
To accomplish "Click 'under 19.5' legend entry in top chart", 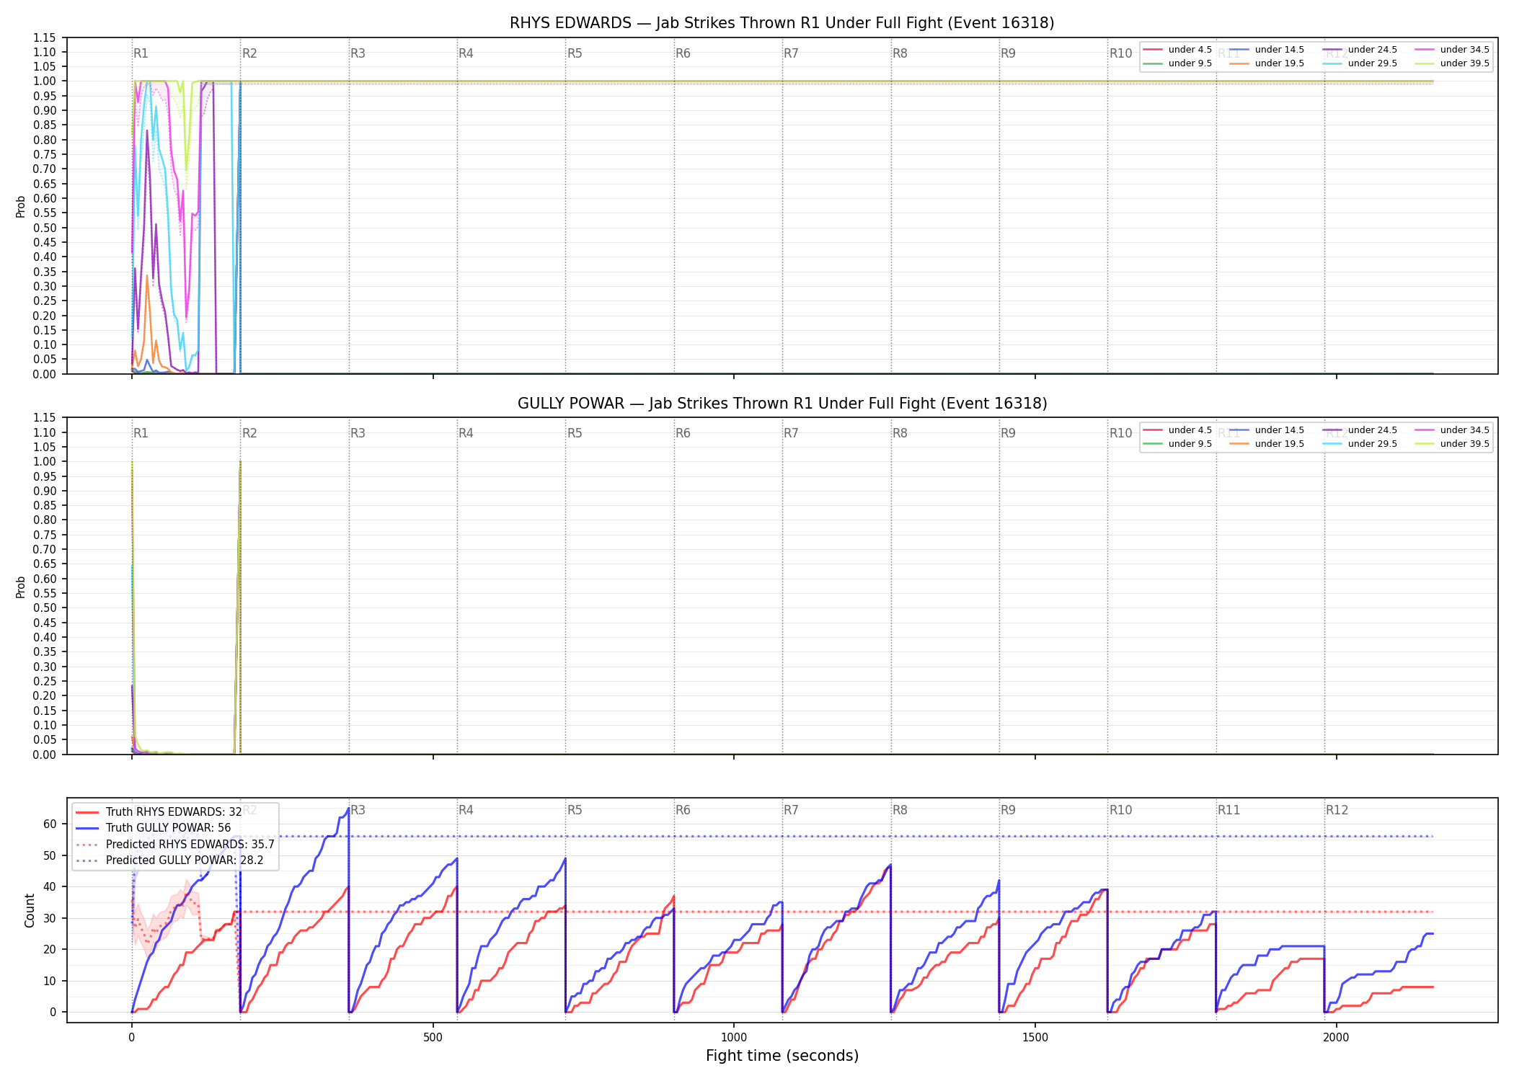I will 1267,63.
